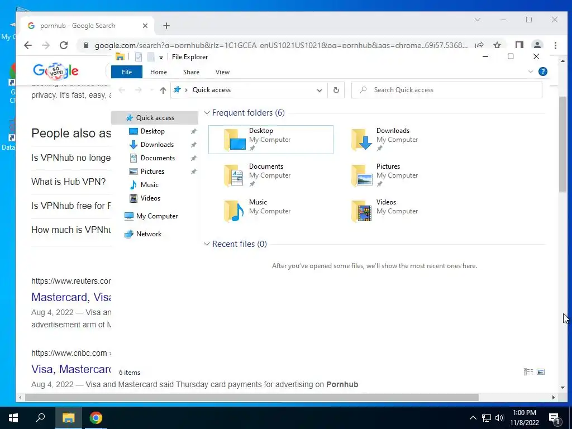Image resolution: width=572 pixels, height=429 pixels.
Task: Click the Chrome address bar URL
Action: pos(281,46)
